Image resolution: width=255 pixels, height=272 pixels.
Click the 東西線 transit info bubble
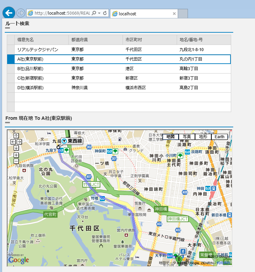click(72, 141)
